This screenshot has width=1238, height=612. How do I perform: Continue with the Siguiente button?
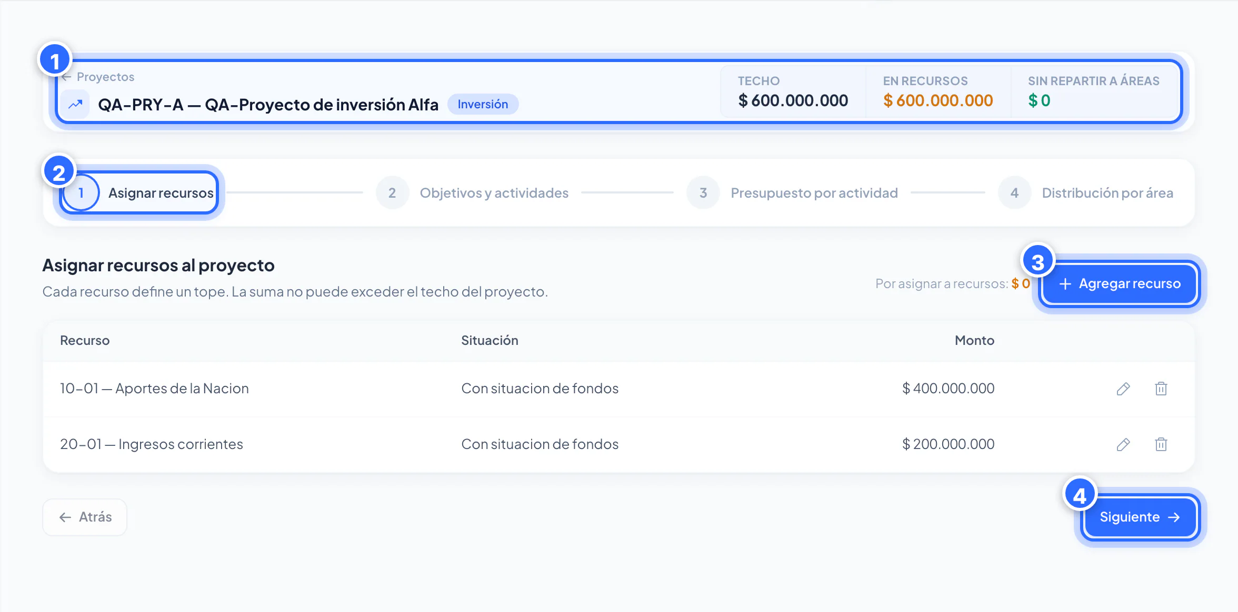coord(1140,517)
